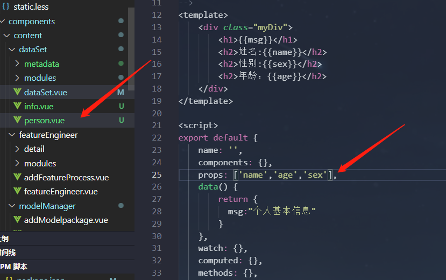Click green status dot on metadata

[121, 63]
